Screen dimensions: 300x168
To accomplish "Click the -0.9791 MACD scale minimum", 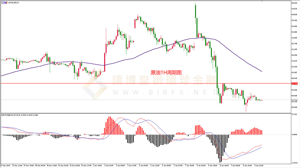I will (x=295, y=162).
